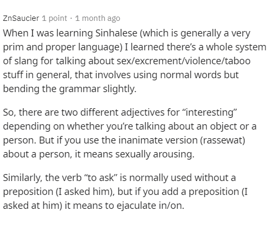Click the phrase "asked at him"
This screenshot has width=267, height=226.
point(31,206)
